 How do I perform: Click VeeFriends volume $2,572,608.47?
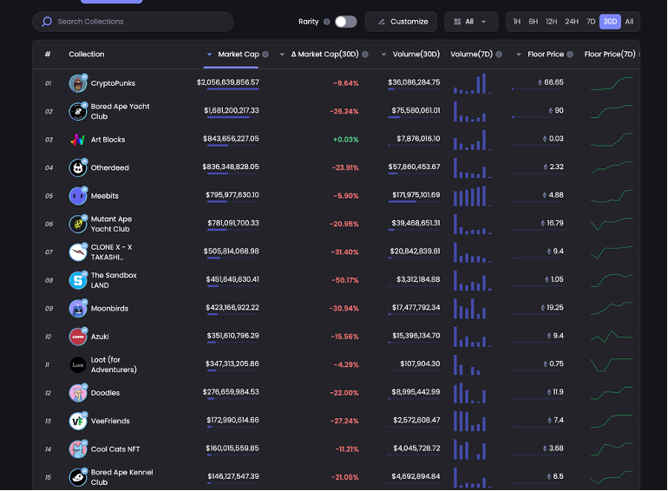pos(416,420)
